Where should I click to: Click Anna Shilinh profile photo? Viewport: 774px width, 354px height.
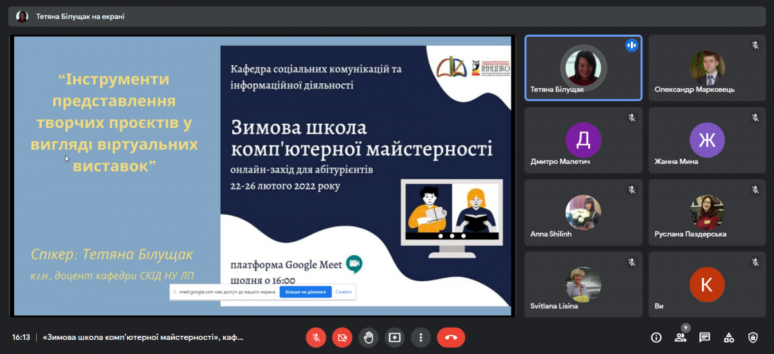(583, 212)
